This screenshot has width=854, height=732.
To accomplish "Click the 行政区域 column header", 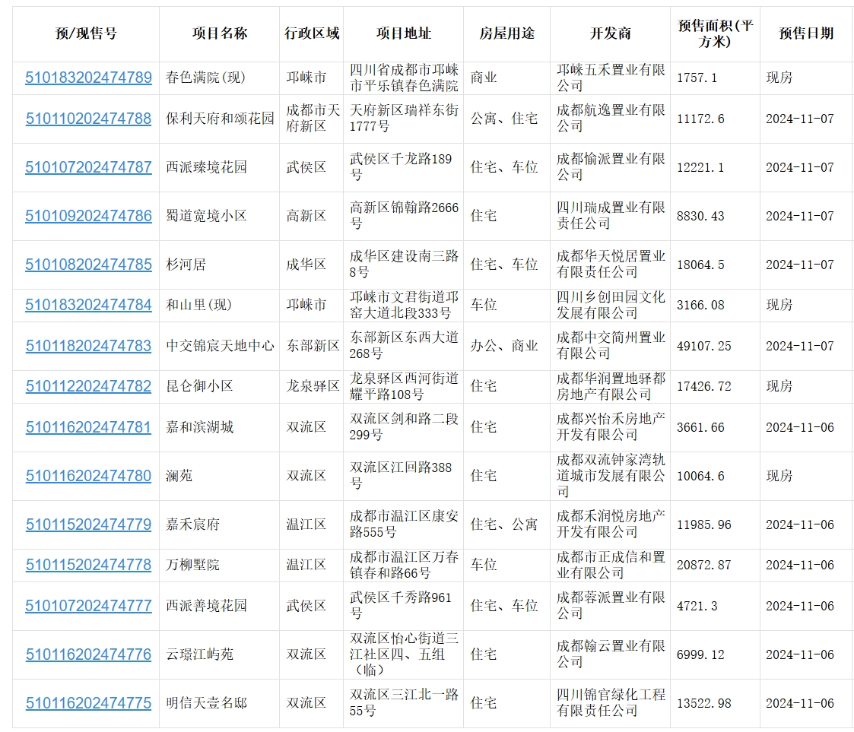I will coord(312,33).
